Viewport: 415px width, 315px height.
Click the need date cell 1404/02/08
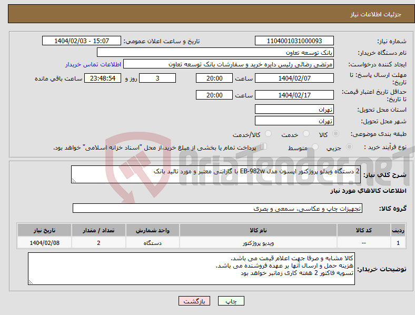[x=44, y=242]
